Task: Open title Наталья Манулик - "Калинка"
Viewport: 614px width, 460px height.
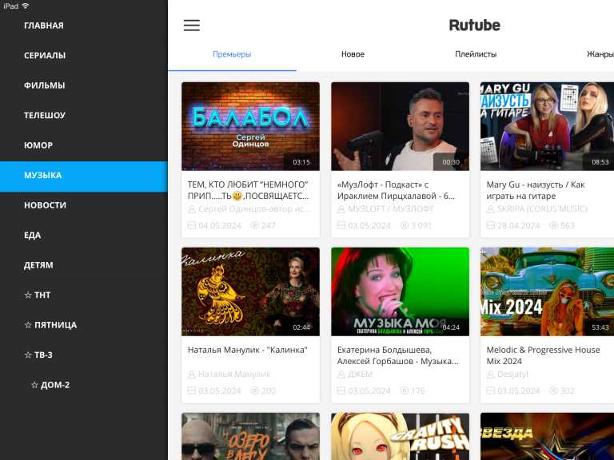Action: (248, 350)
